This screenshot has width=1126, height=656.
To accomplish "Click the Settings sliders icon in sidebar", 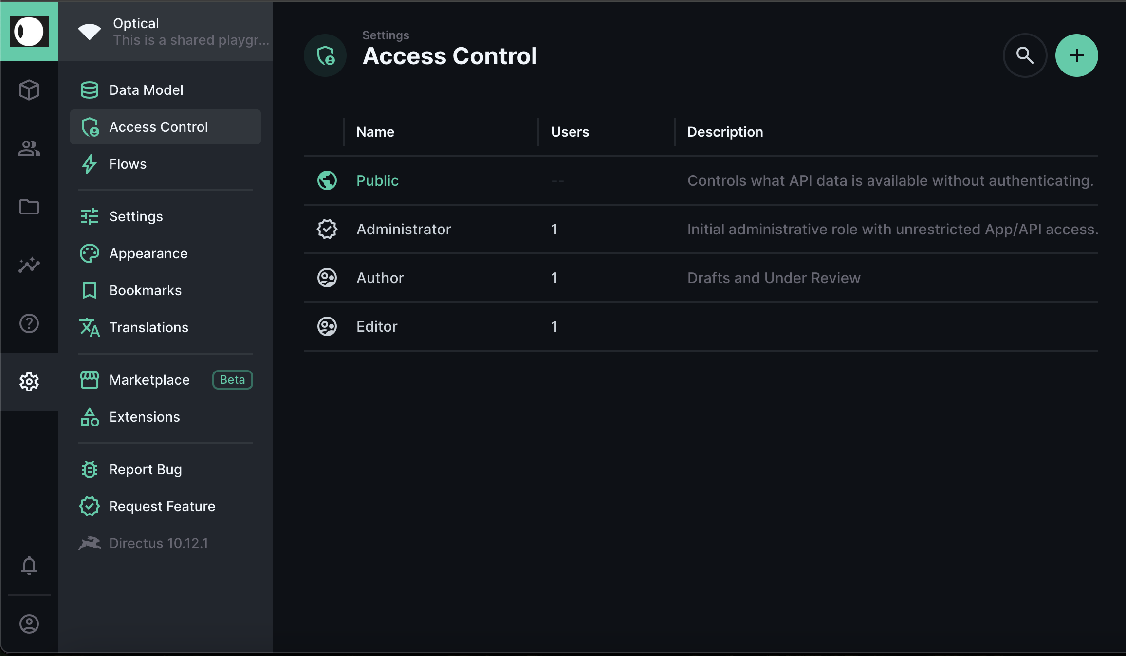I will (90, 216).
